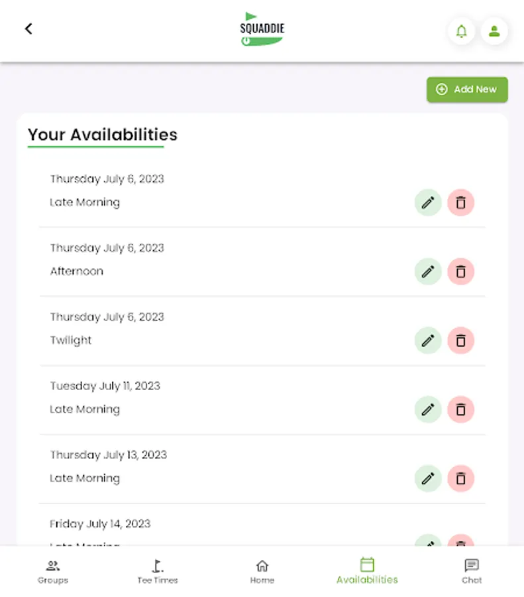This screenshot has height=597, width=524.
Task: Switch to the Groups tab
Action: (53, 571)
